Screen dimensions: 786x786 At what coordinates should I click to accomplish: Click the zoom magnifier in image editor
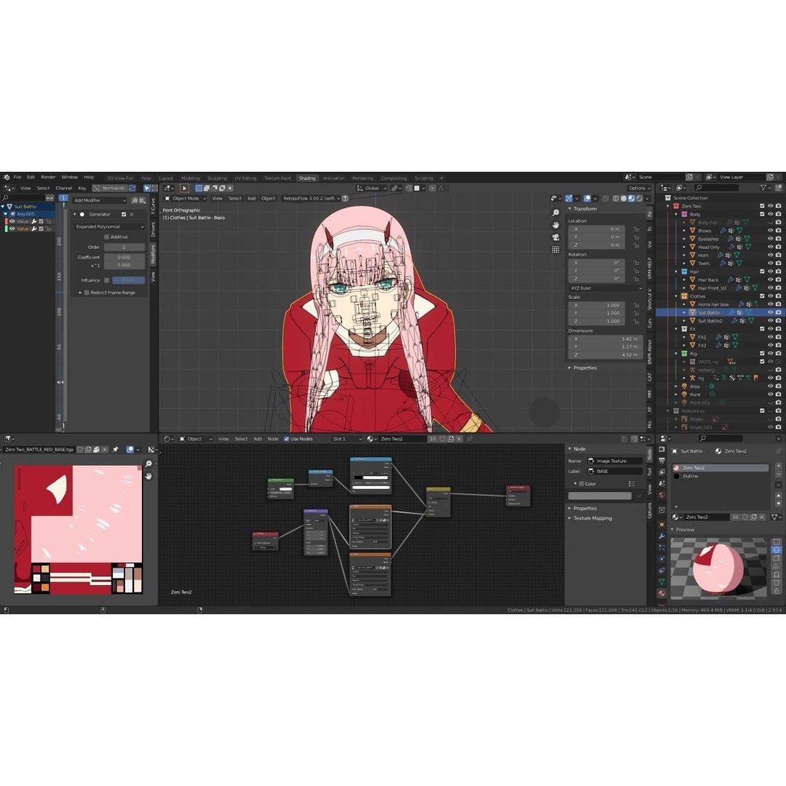coord(148,464)
